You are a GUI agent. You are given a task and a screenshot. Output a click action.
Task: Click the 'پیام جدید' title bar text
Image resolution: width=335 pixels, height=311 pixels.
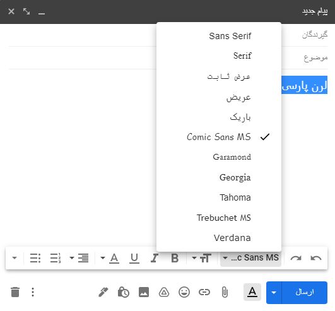point(315,11)
